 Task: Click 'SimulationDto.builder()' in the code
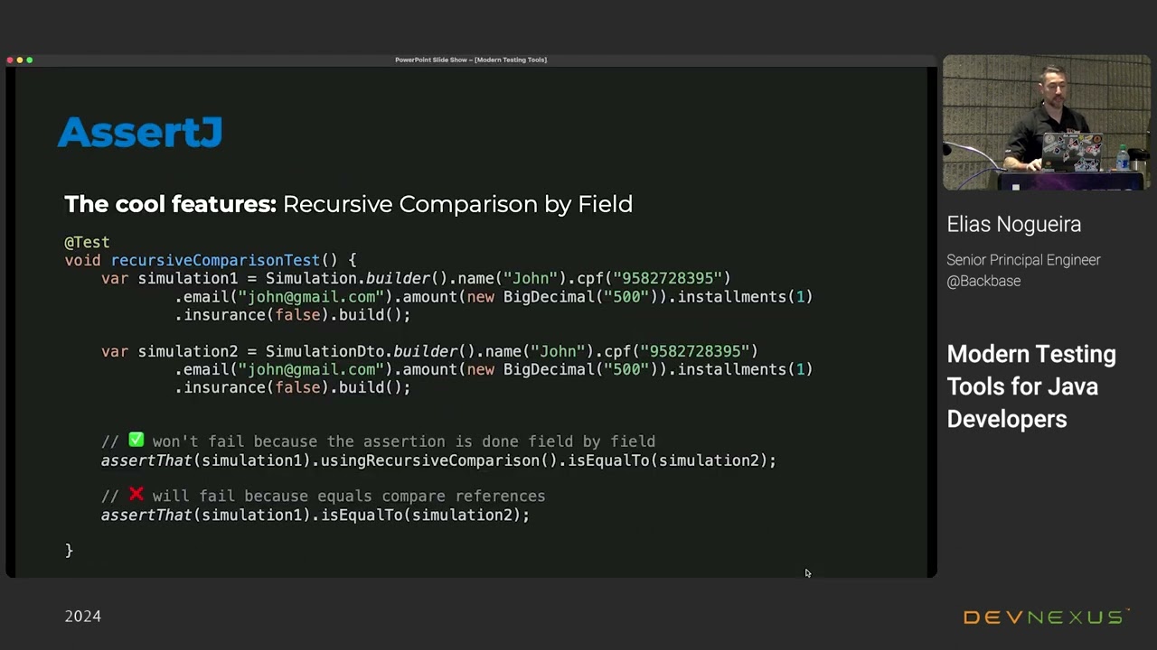(x=370, y=351)
